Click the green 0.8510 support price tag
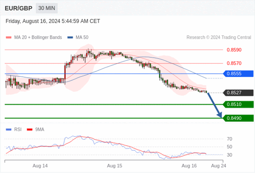Screen dimensions: 255x173 (238, 104)
